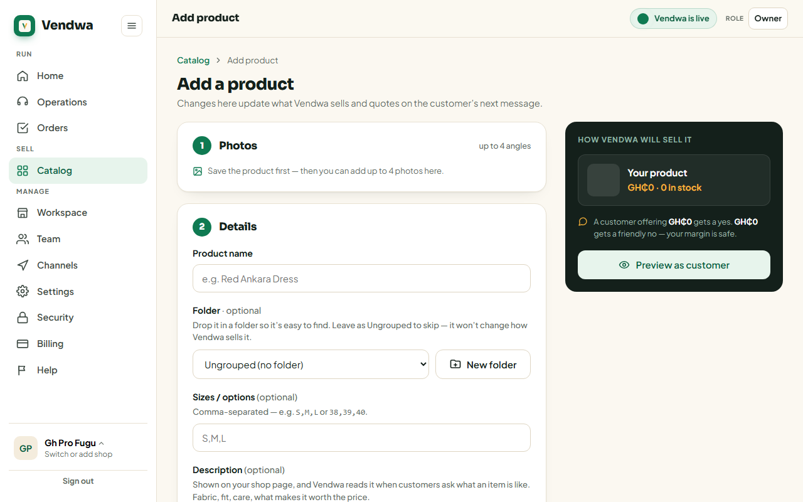The image size is (803, 502).
Task: Sign out of the account
Action: (x=78, y=481)
